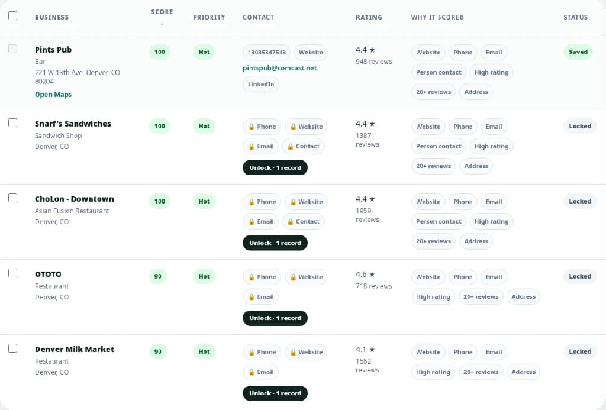Tick the ChoLon - Downtown checkbox
Viewport: 606px width, 410px height.
(x=13, y=198)
